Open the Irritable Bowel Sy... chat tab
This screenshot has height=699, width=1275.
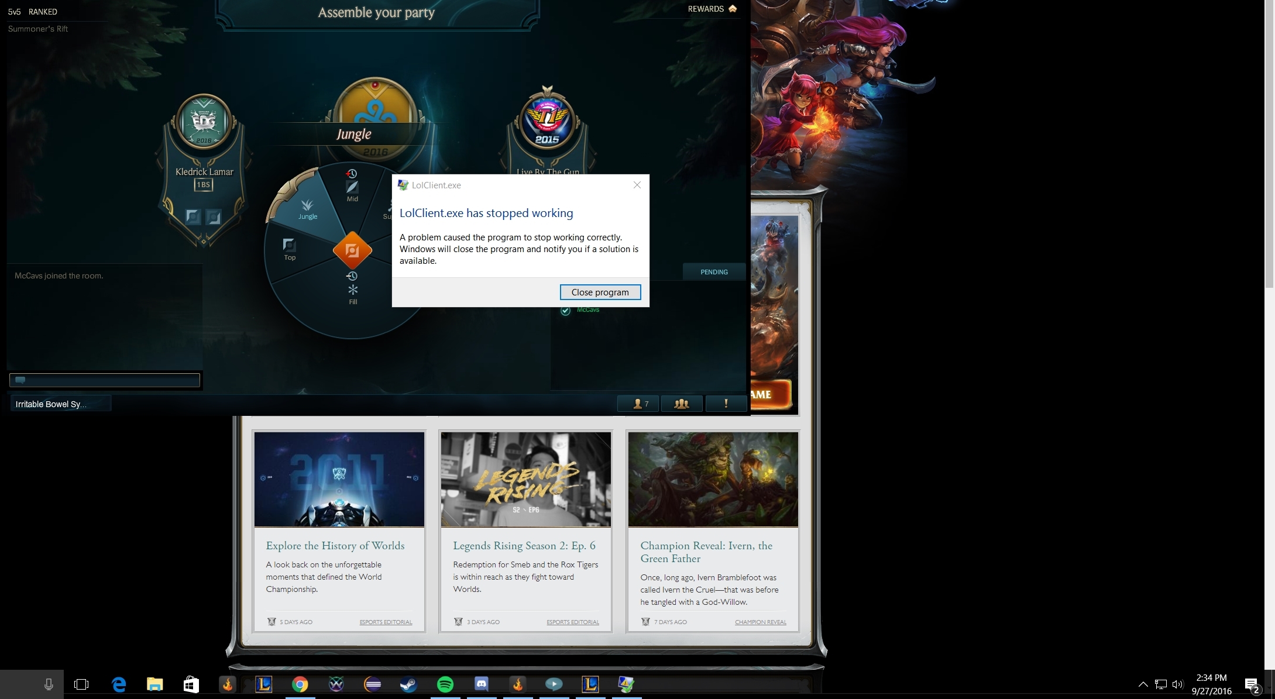pos(60,404)
